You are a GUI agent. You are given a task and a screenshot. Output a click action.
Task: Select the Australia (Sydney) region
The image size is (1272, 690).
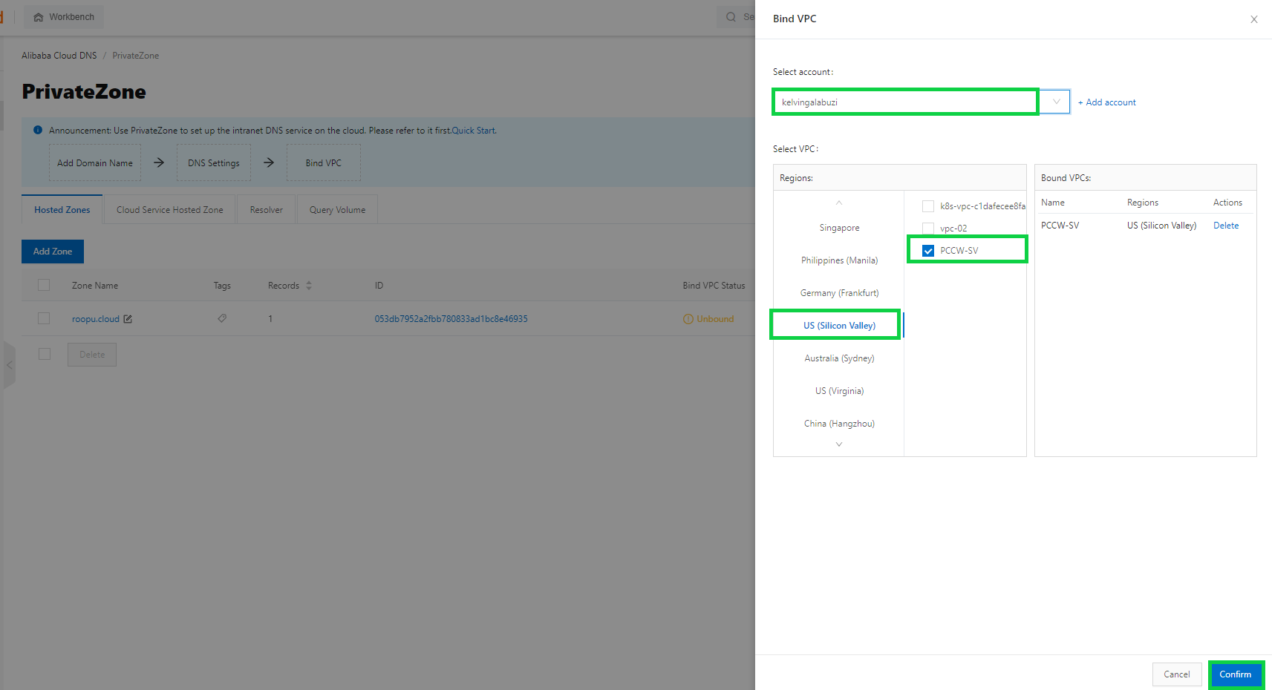[839, 358]
